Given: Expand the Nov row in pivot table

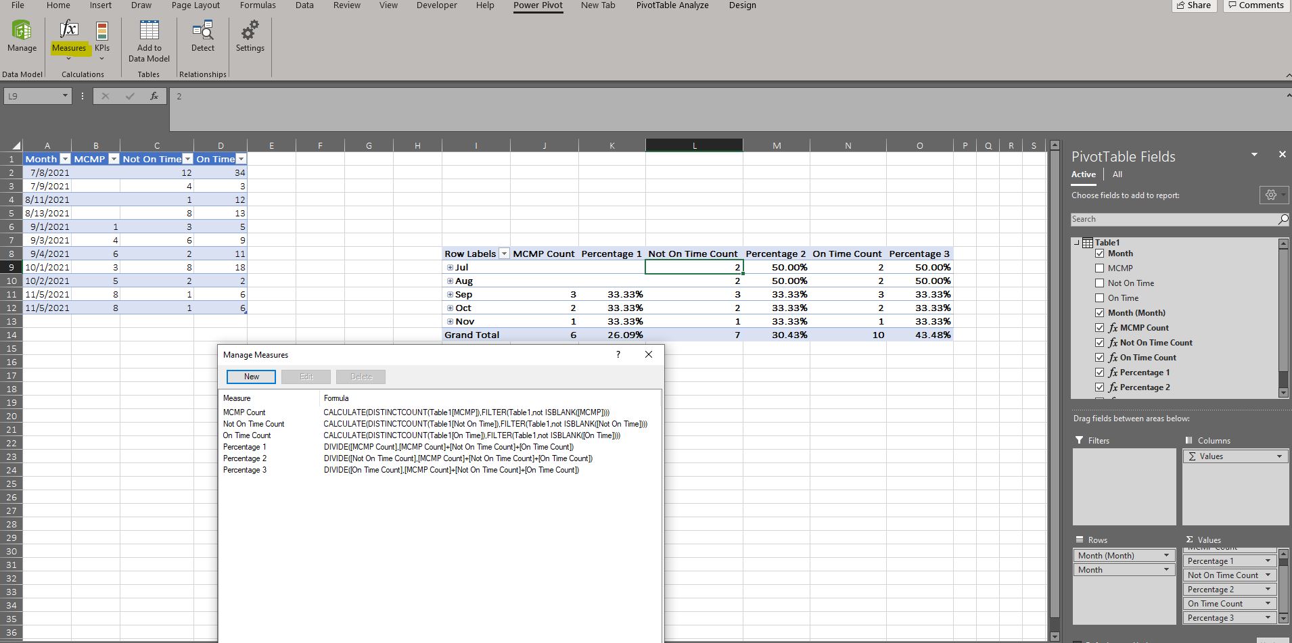Looking at the screenshot, I should [450, 321].
